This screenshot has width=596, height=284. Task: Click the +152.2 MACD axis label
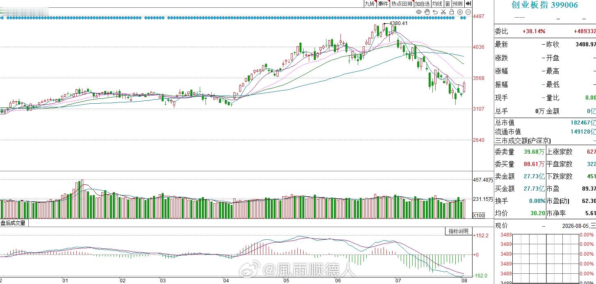click(481, 236)
